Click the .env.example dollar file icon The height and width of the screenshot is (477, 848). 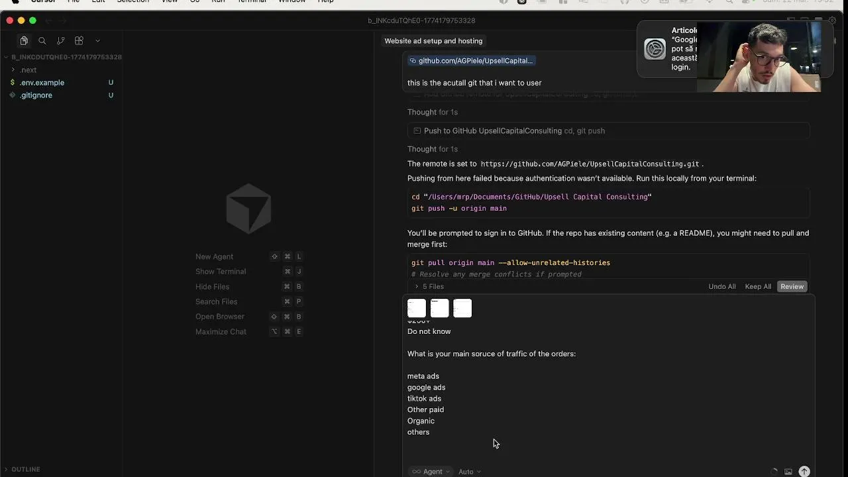pyautogui.click(x=13, y=82)
